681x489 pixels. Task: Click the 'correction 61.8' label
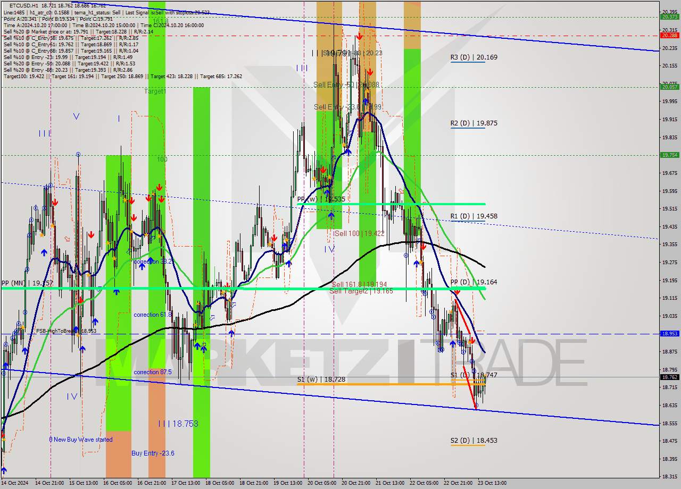point(153,315)
